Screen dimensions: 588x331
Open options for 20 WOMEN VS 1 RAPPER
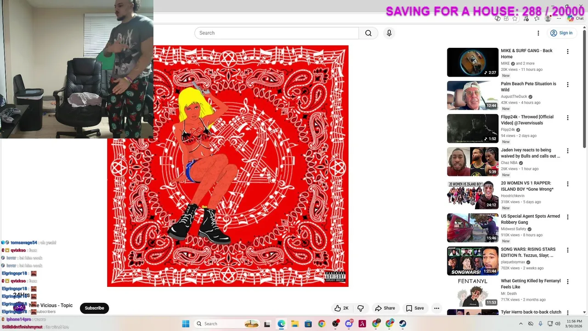click(568, 184)
